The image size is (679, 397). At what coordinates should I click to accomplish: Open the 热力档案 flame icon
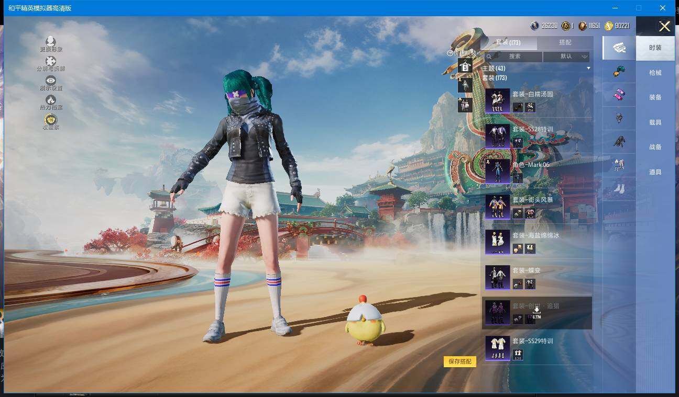click(x=51, y=100)
